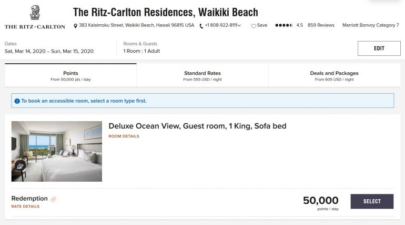Click the Deluxe Ocean View room thumbnail
The width and height of the screenshot is (405, 225).
click(x=57, y=151)
